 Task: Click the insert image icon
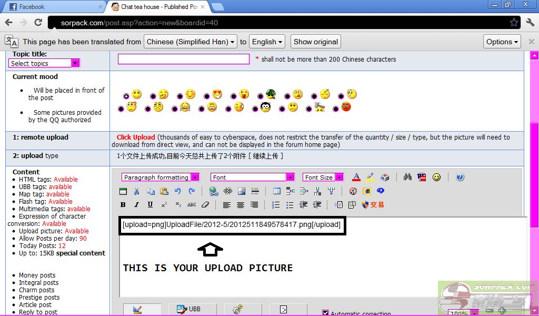point(242,191)
